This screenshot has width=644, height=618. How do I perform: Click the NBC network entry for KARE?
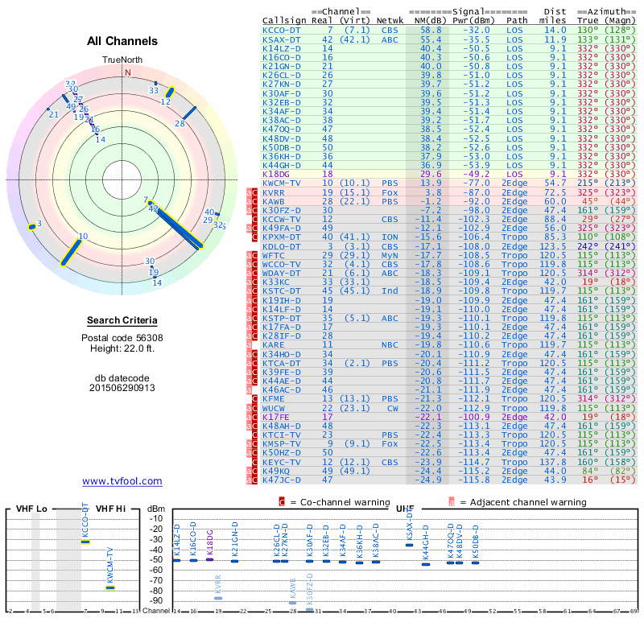point(390,345)
